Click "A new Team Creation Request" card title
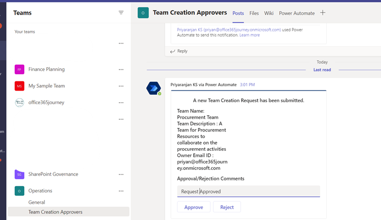The width and height of the screenshot is (381, 220). tap(249, 101)
